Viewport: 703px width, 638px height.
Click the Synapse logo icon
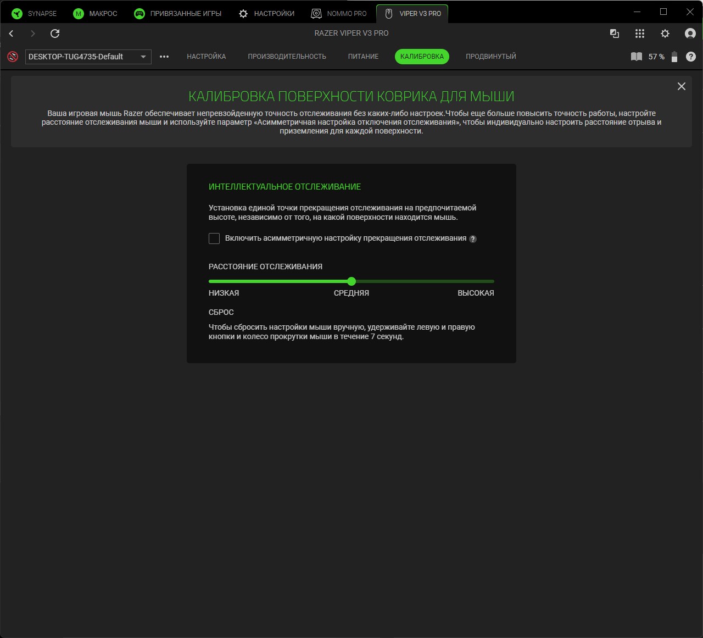point(17,13)
